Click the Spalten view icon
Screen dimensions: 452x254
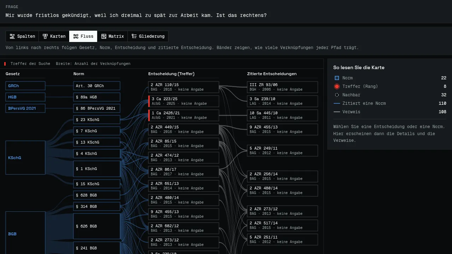click(12, 36)
